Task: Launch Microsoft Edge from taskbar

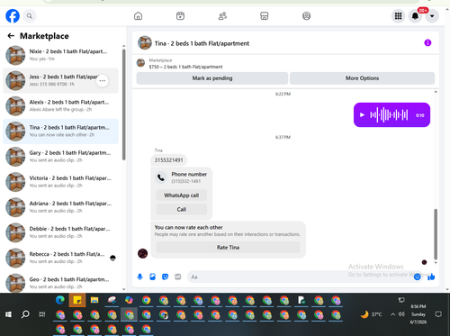Action: click(x=60, y=300)
